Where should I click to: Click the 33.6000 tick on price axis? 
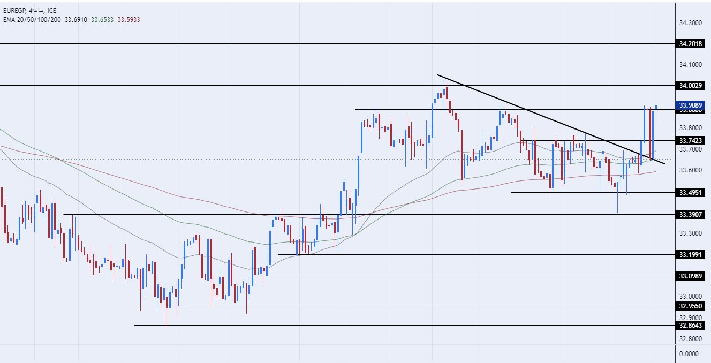690,170
